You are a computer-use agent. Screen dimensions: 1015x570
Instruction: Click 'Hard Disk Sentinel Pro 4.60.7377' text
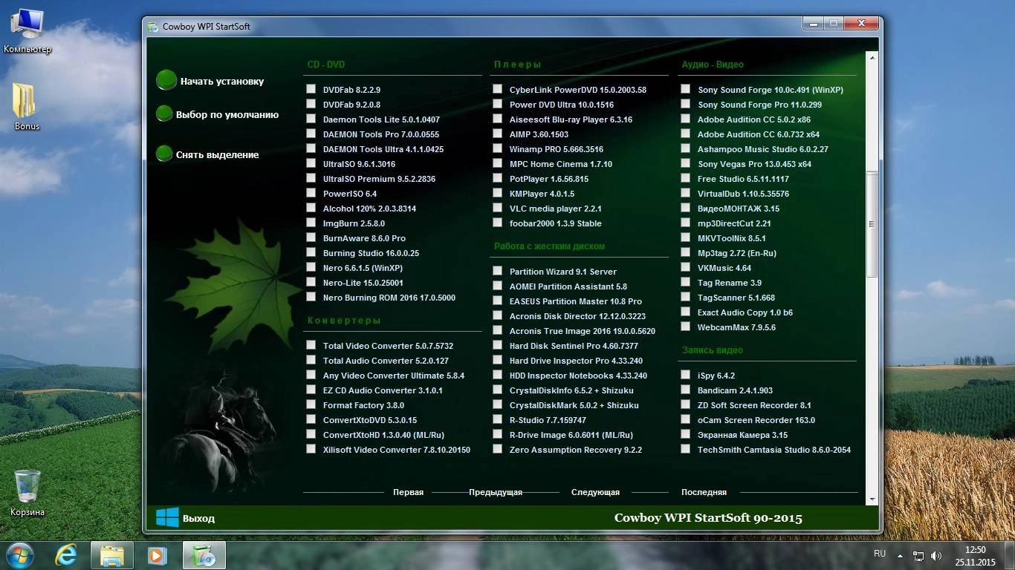coord(574,346)
